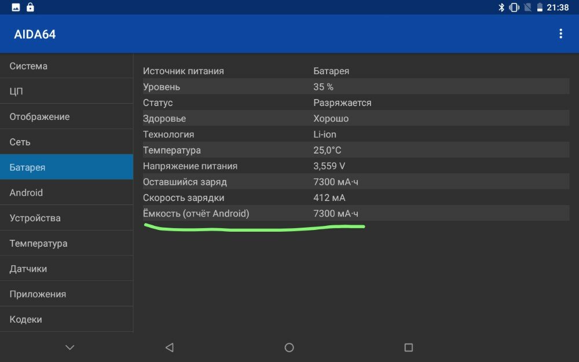
Task: Tap the Ёмкость (отчёт Android) label
Action: (196, 214)
